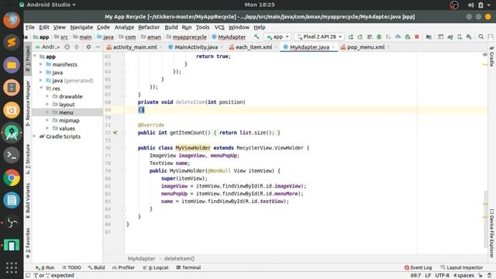
Task: Switch to the MainActivity.java tab
Action: [x=196, y=47]
